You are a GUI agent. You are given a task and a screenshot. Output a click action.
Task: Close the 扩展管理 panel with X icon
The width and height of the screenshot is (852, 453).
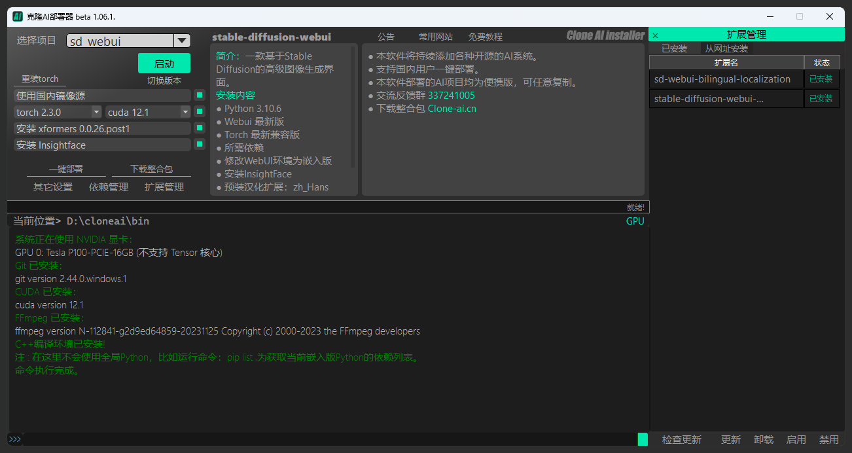(x=656, y=35)
